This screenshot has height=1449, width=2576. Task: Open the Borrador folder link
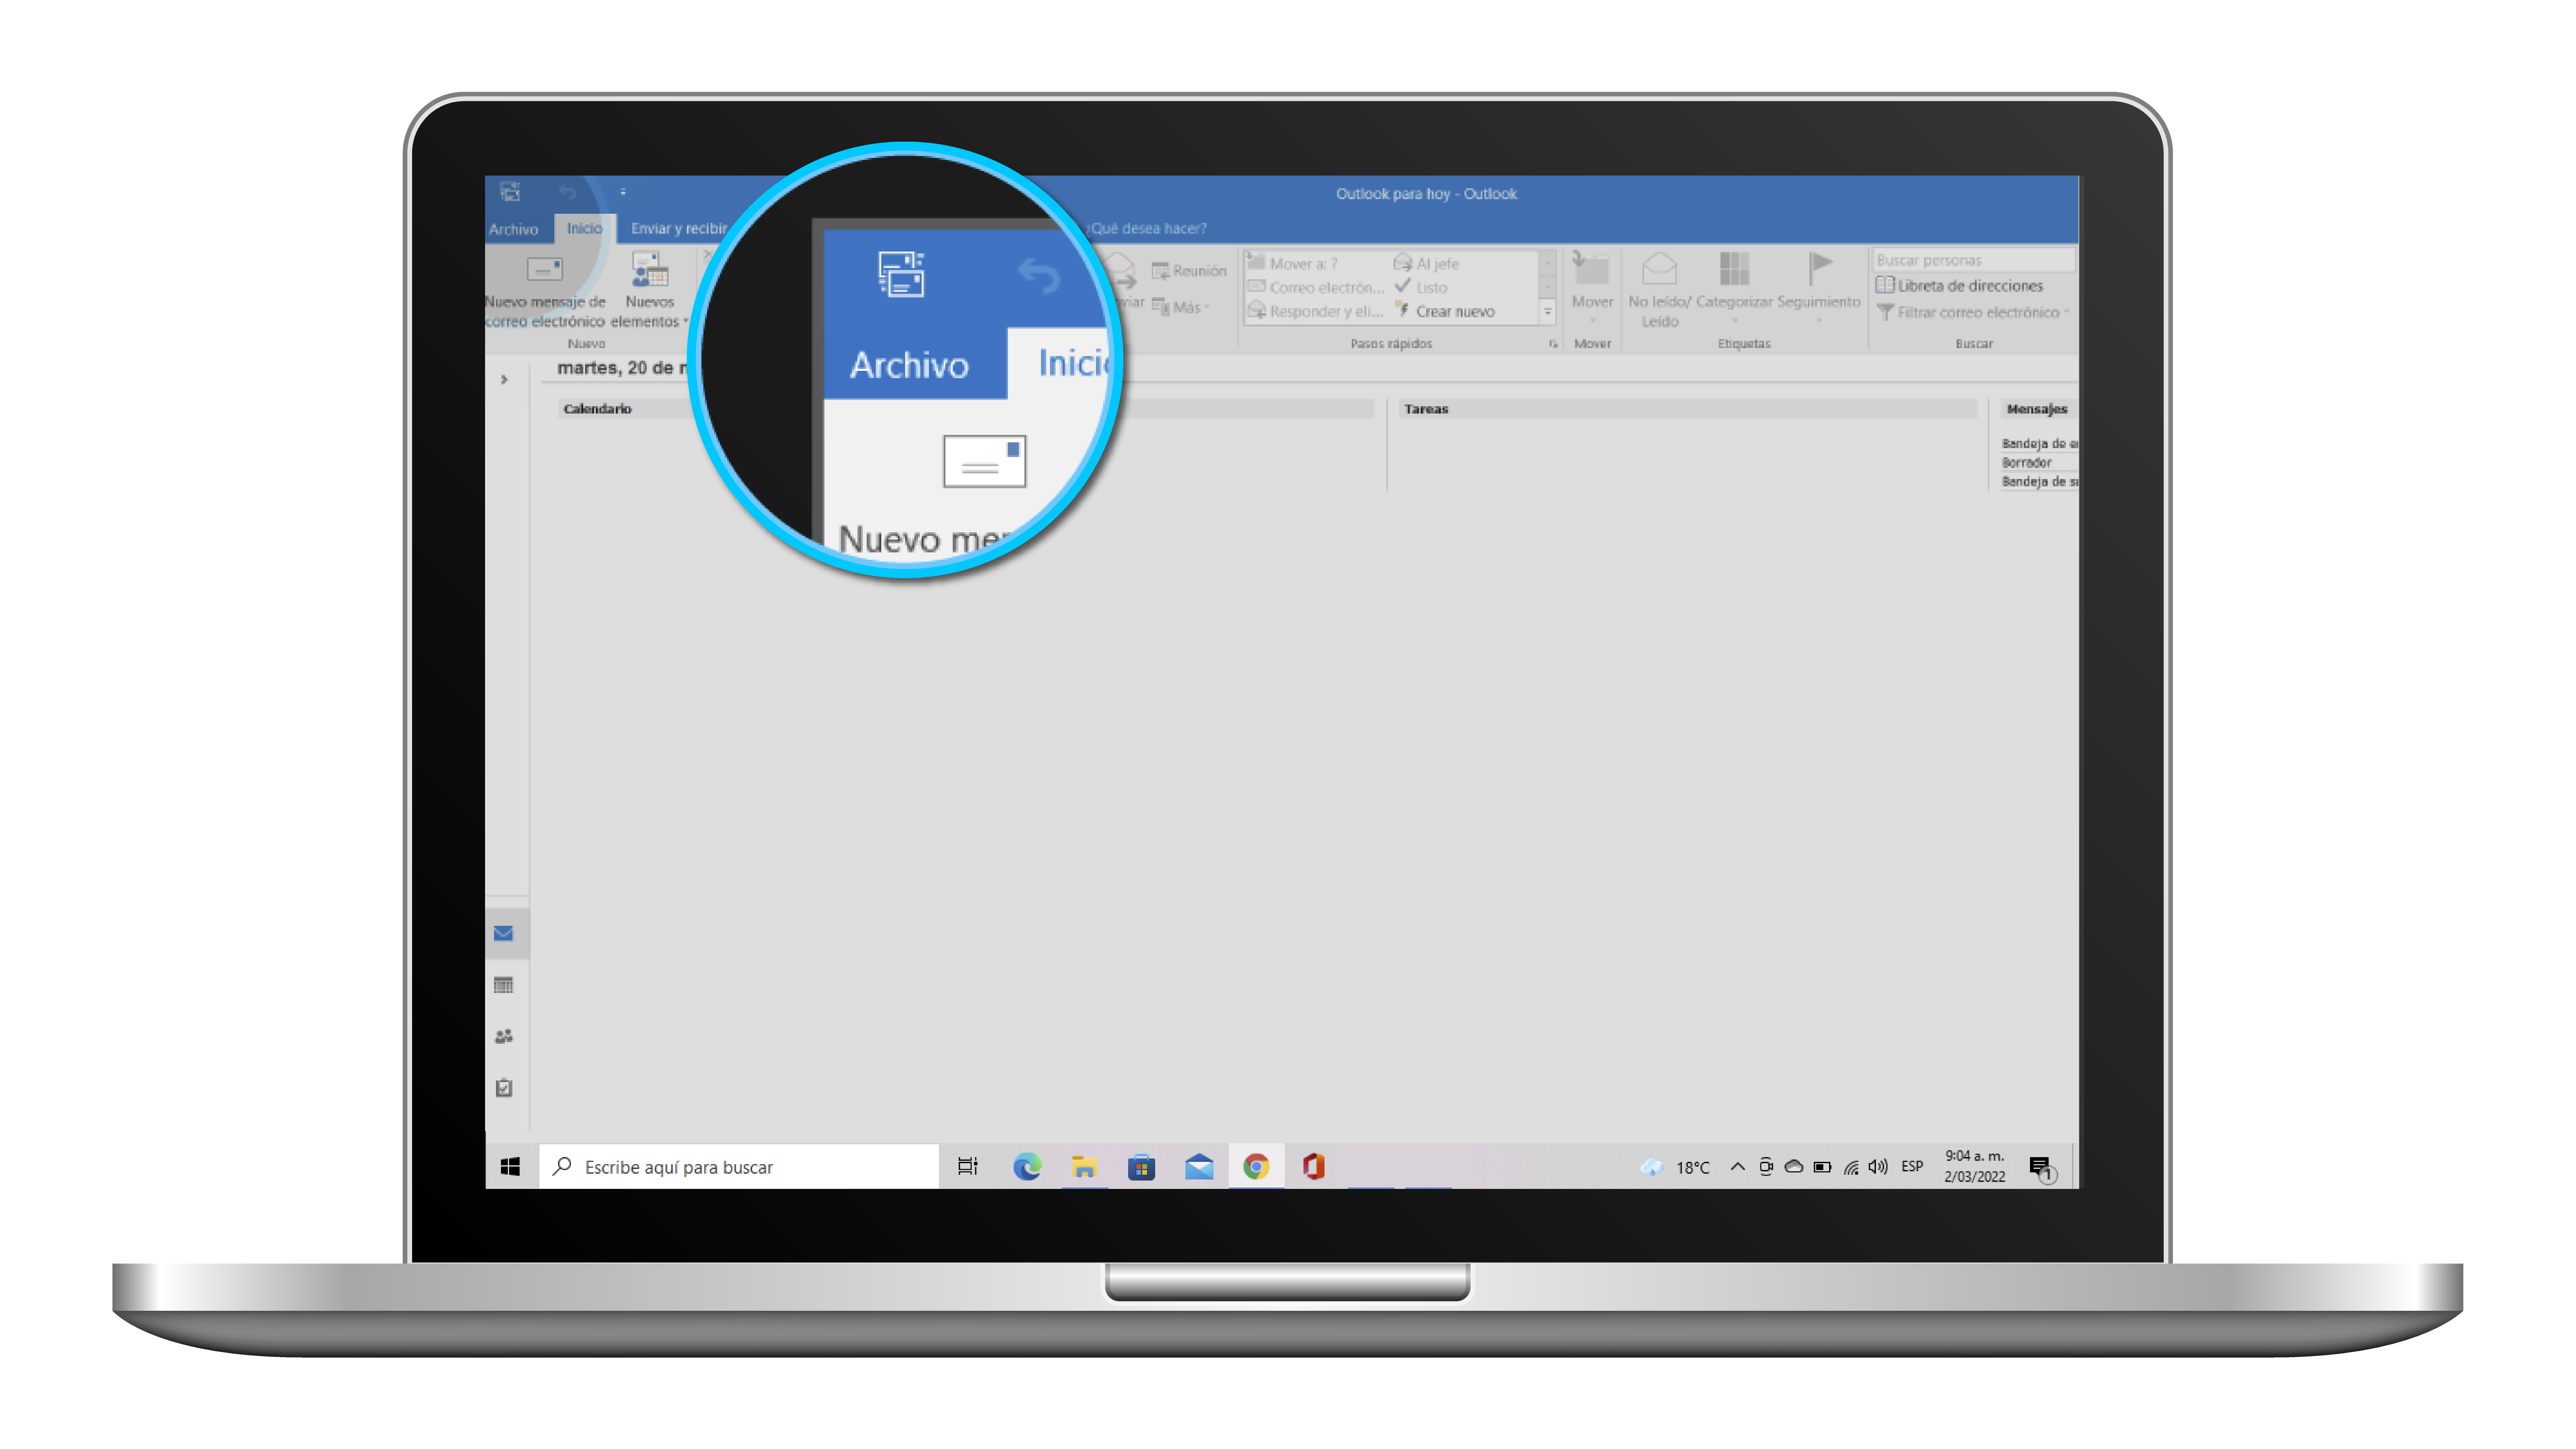2026,463
